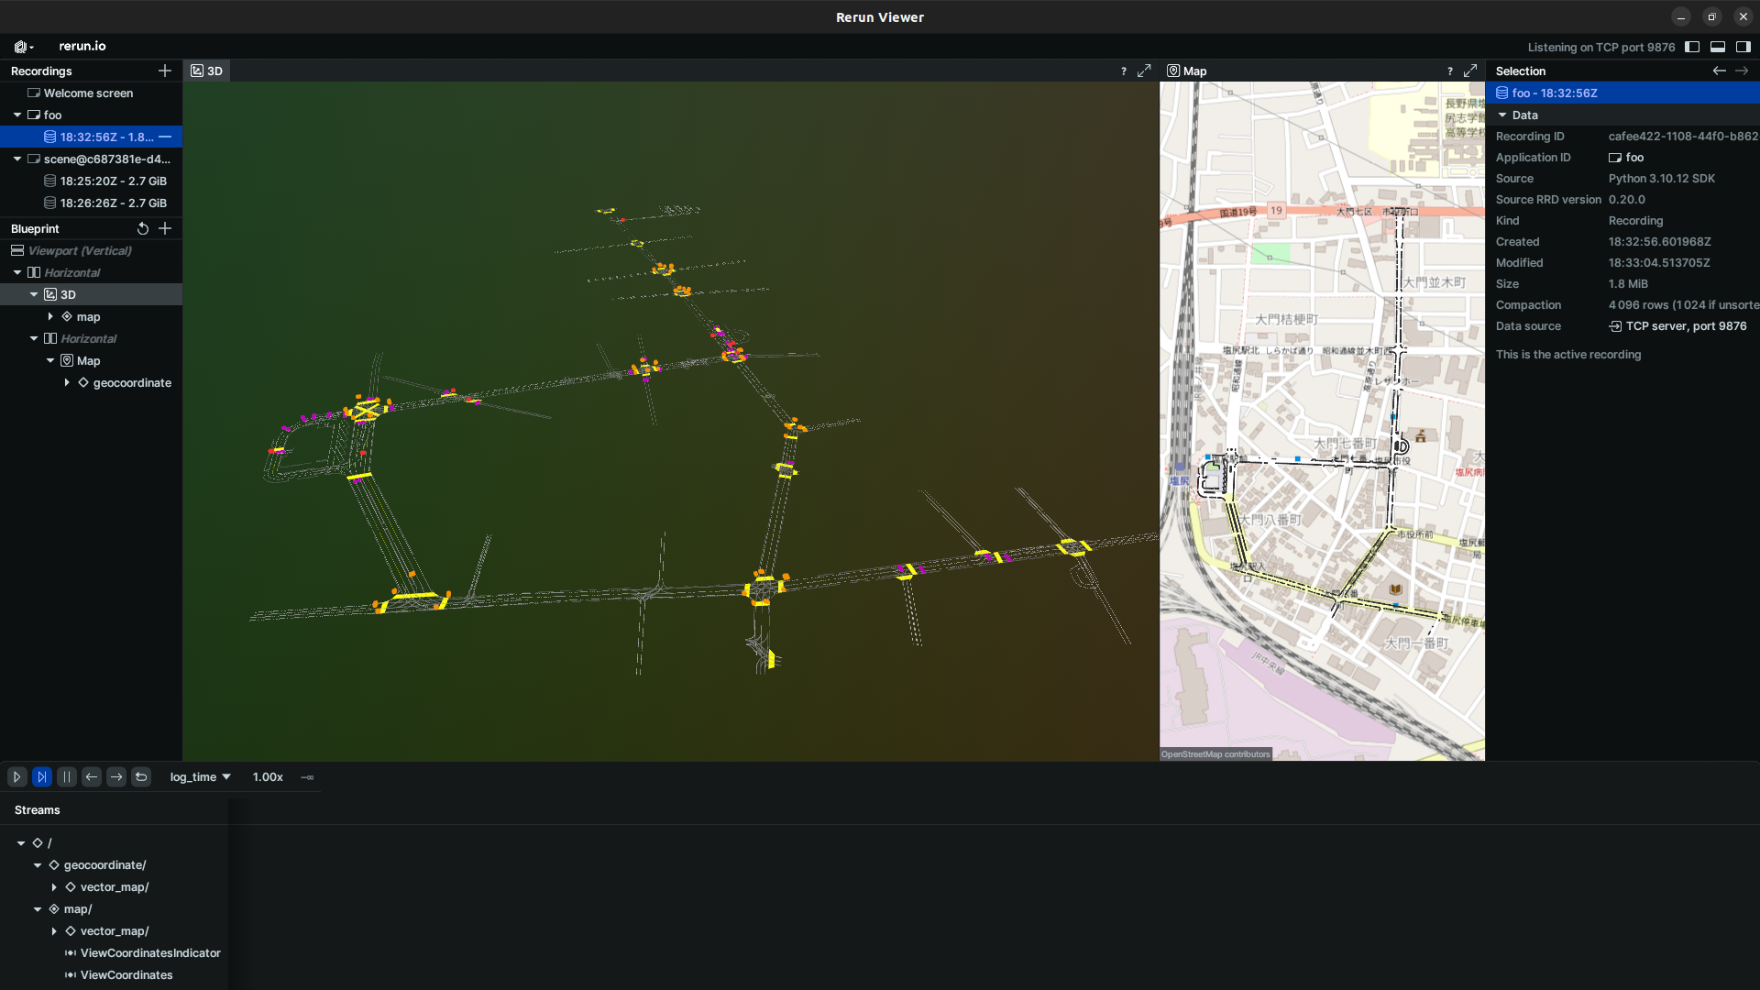1760x990 pixels.
Task: Play the timeline
Action: click(x=16, y=776)
